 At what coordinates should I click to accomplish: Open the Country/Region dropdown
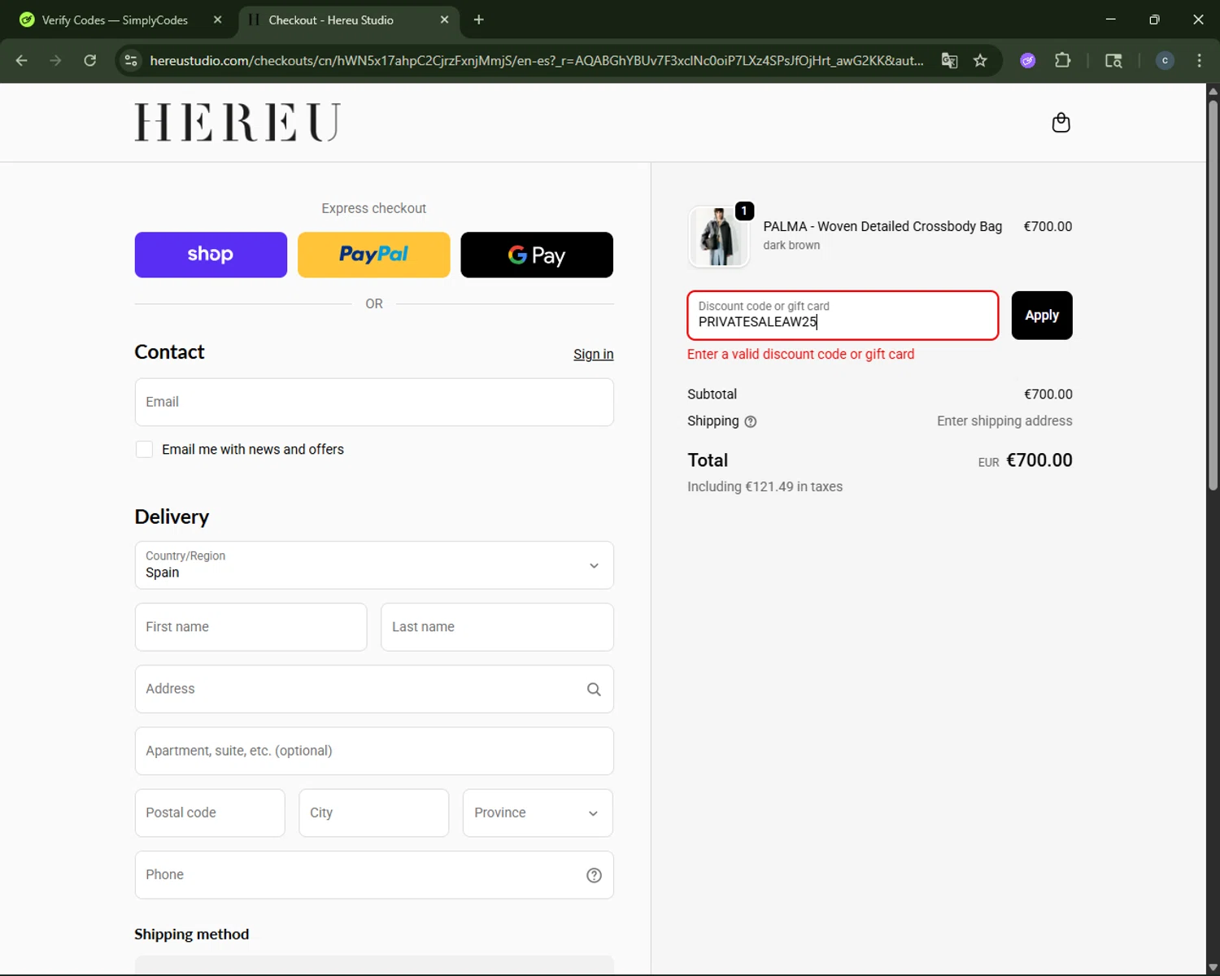(x=374, y=565)
